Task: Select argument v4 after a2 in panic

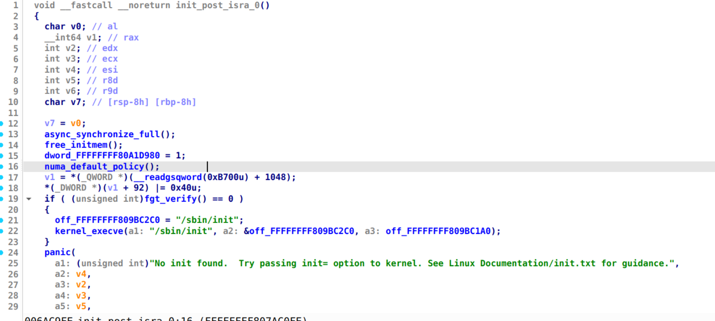Action: (x=81, y=274)
